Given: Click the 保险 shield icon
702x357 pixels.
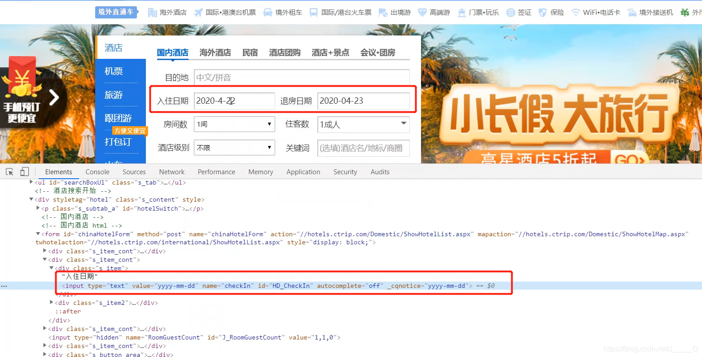Looking at the screenshot, I should pos(543,12).
